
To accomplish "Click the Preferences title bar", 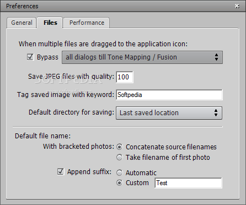I will pyautogui.click(x=117, y=6).
